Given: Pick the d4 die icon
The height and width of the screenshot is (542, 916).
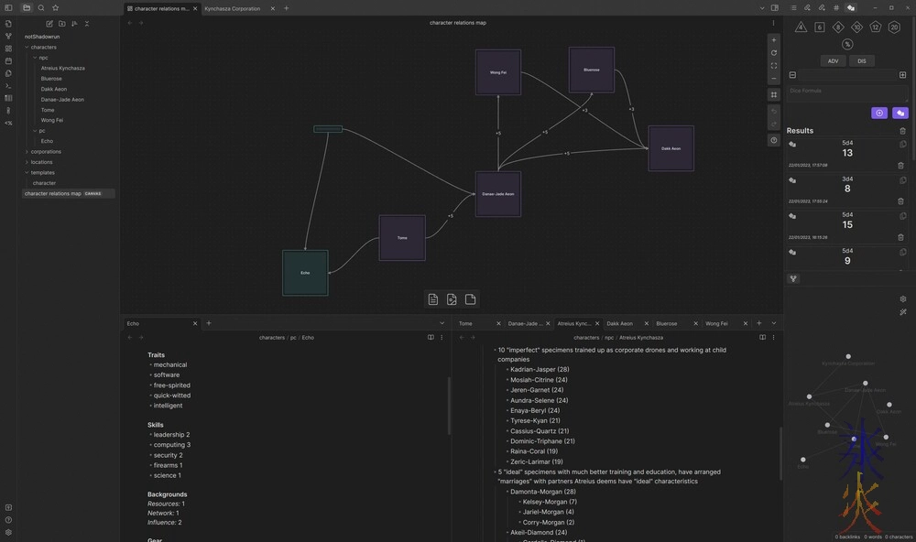Looking at the screenshot, I should point(801,27).
